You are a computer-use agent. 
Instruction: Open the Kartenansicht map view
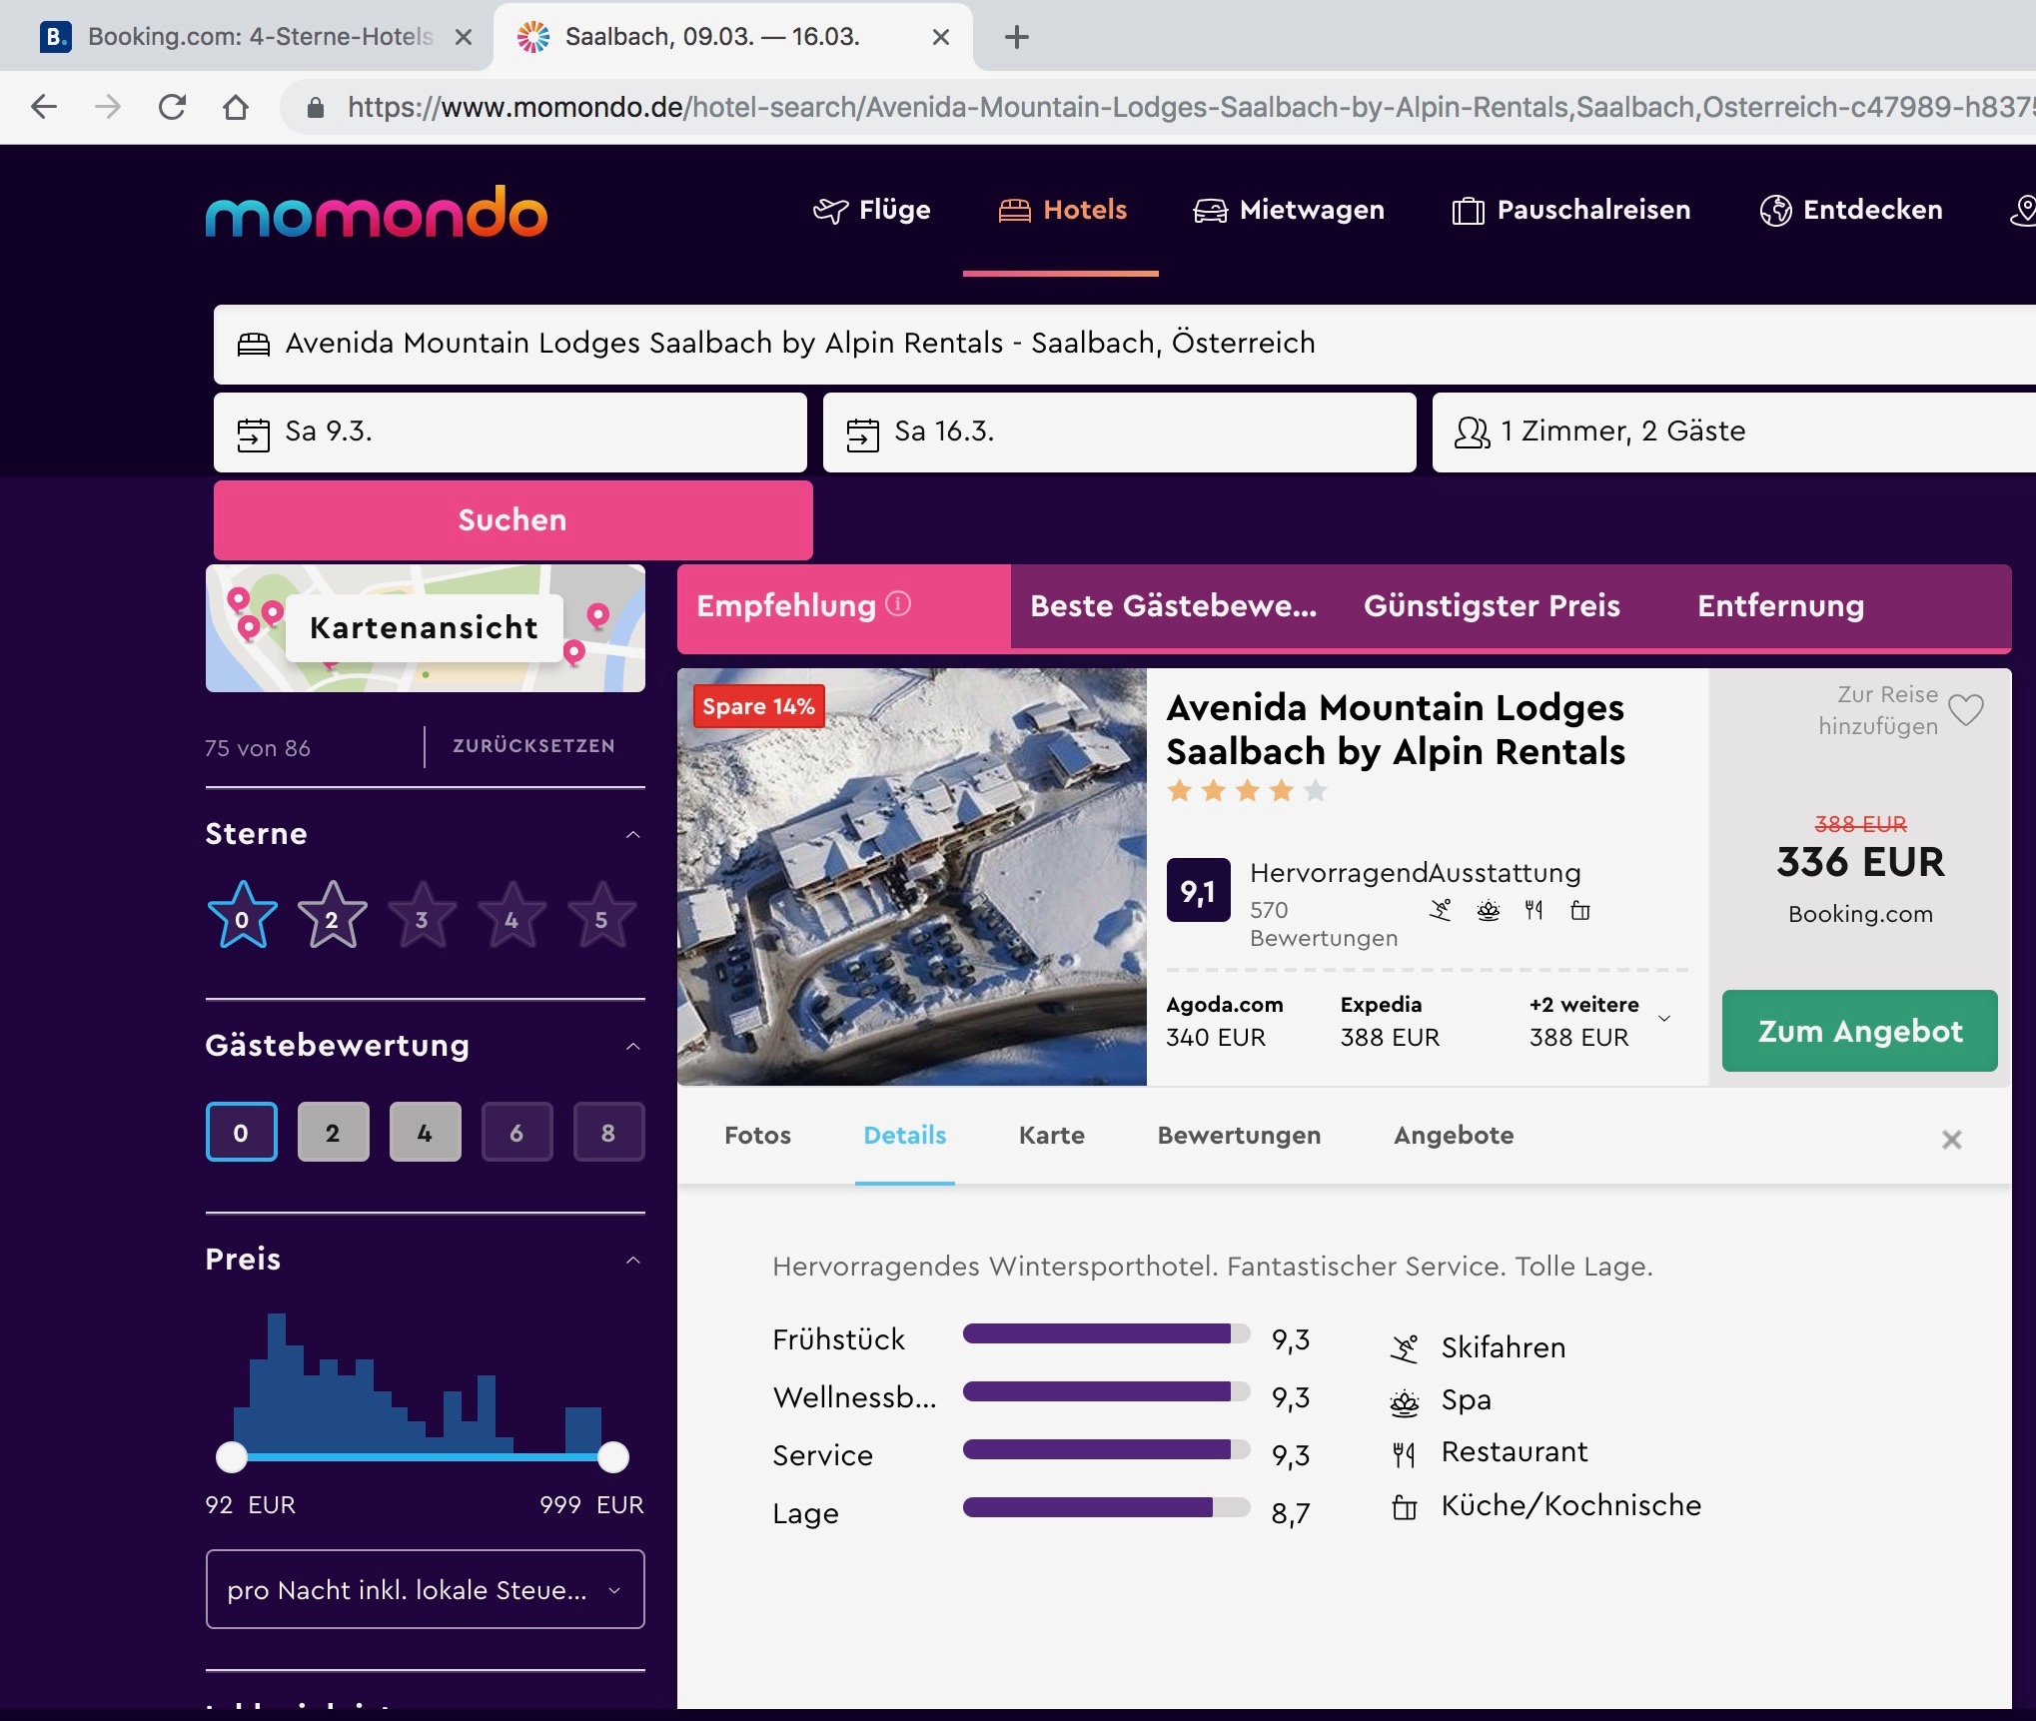point(426,628)
